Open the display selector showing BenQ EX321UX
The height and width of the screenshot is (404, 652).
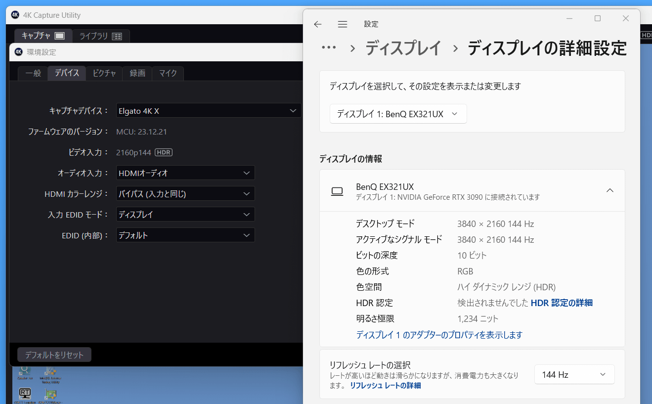pyautogui.click(x=398, y=114)
